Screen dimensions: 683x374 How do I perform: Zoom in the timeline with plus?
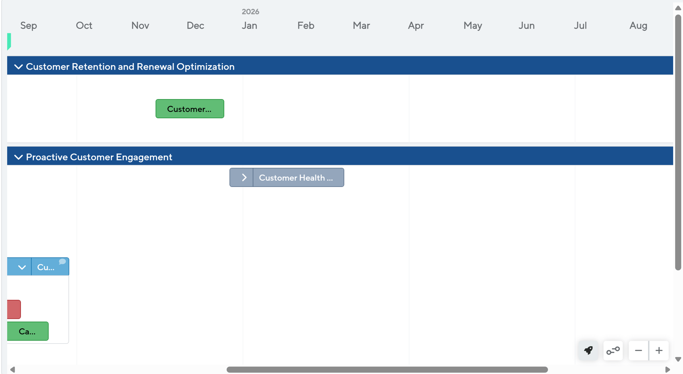[659, 350]
